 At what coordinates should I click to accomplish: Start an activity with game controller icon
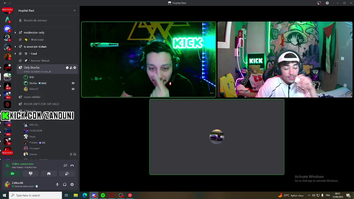[x=49, y=174]
